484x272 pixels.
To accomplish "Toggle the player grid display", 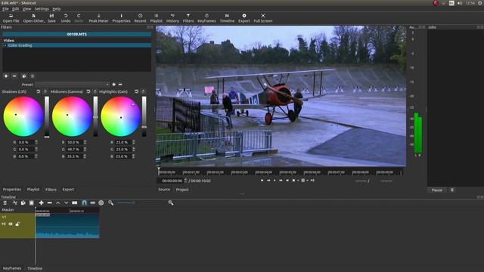I will (x=302, y=181).
